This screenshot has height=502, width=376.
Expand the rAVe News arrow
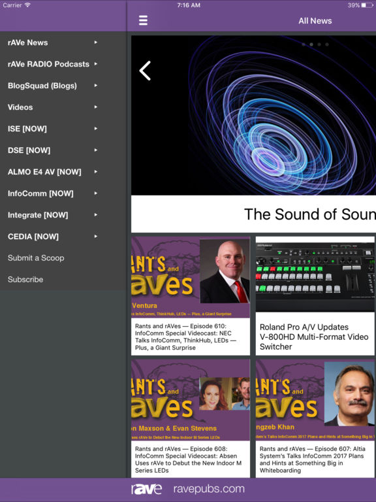coord(95,42)
